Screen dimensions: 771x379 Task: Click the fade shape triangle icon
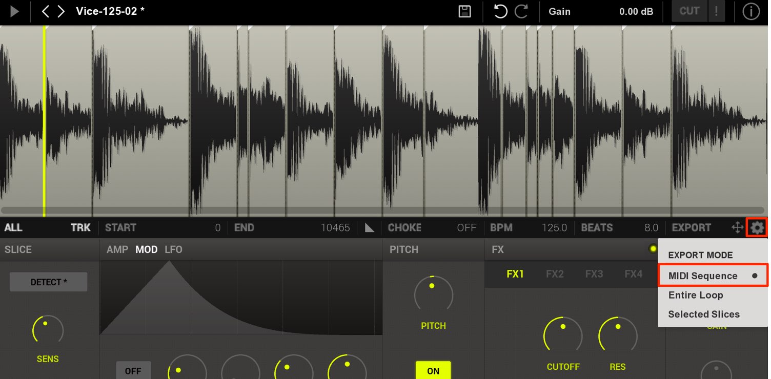[370, 228]
